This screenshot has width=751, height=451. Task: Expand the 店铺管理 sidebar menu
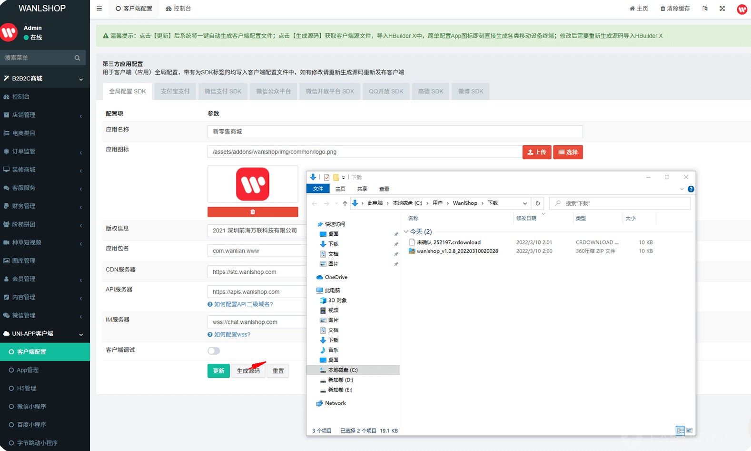[45, 115]
